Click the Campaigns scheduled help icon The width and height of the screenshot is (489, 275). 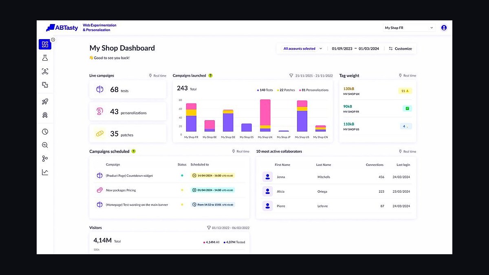pos(134,151)
